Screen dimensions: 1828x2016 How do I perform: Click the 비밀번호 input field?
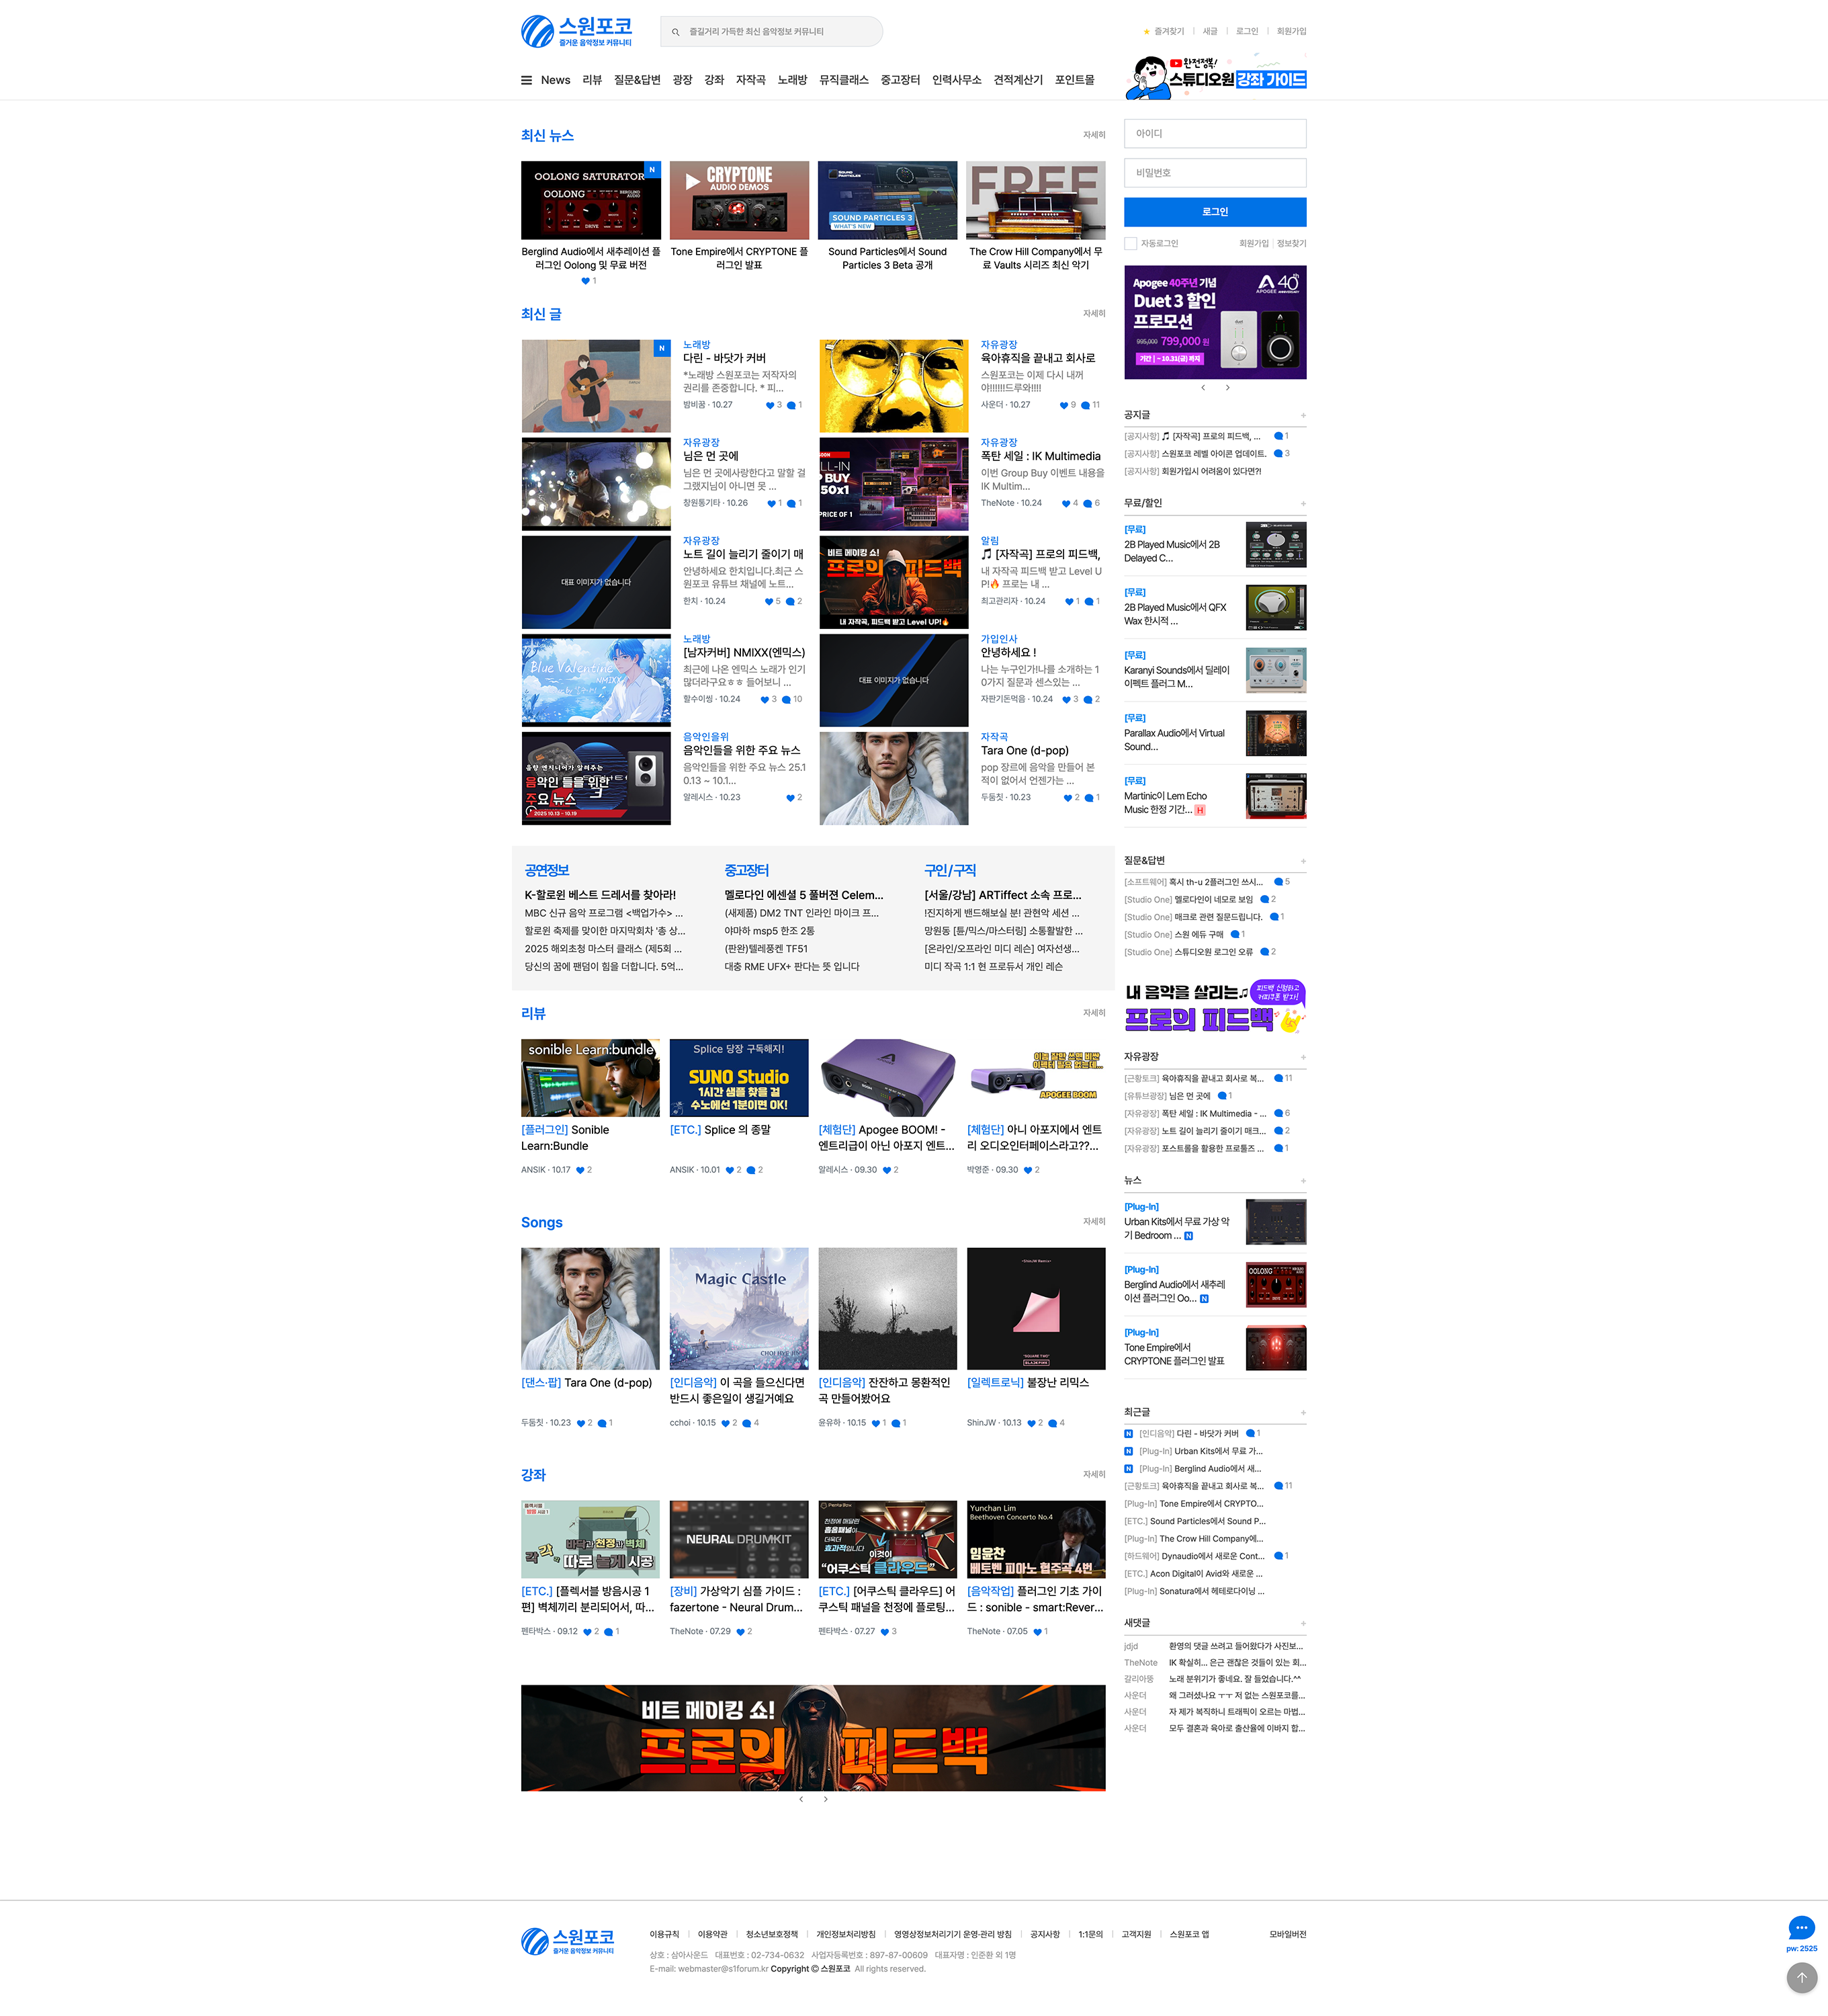coord(1215,173)
